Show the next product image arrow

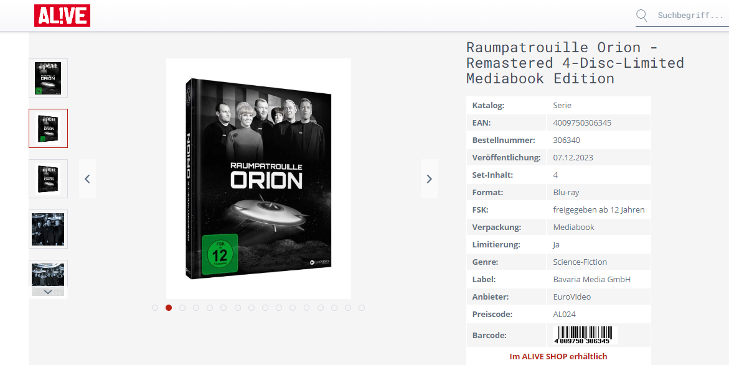tap(429, 178)
